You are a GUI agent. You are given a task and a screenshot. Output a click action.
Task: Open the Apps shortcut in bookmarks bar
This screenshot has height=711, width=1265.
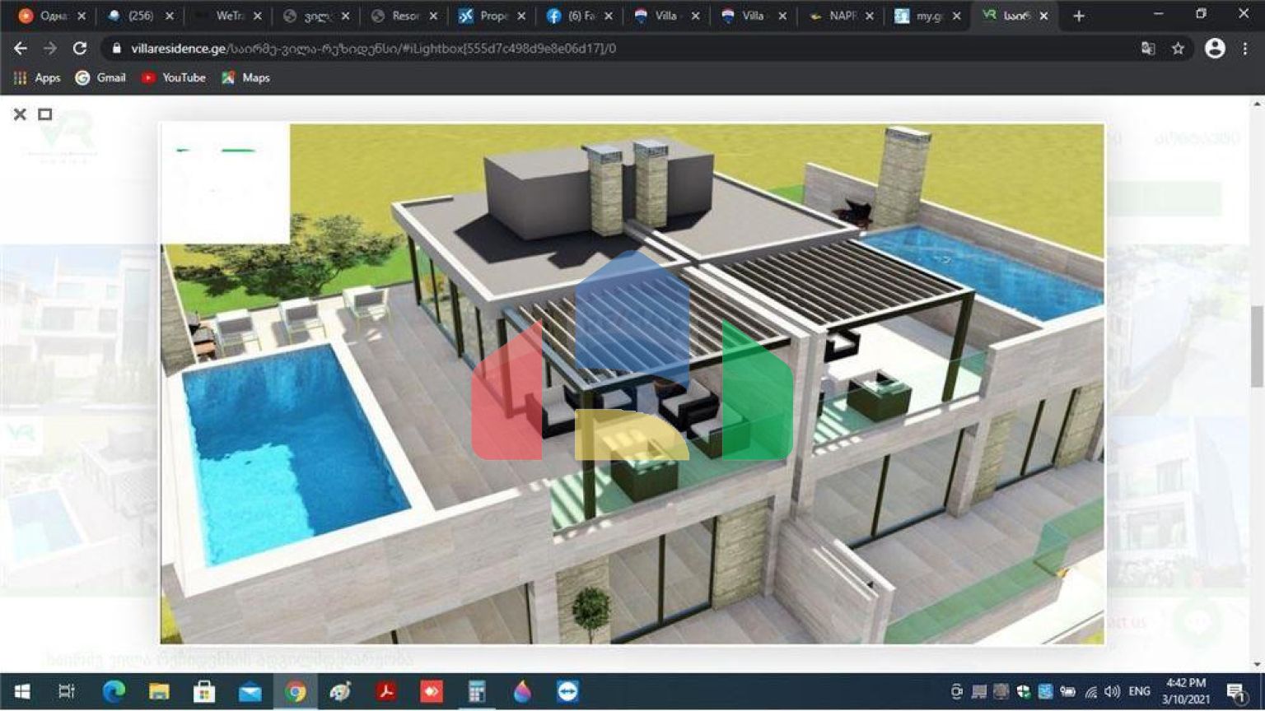pos(37,77)
